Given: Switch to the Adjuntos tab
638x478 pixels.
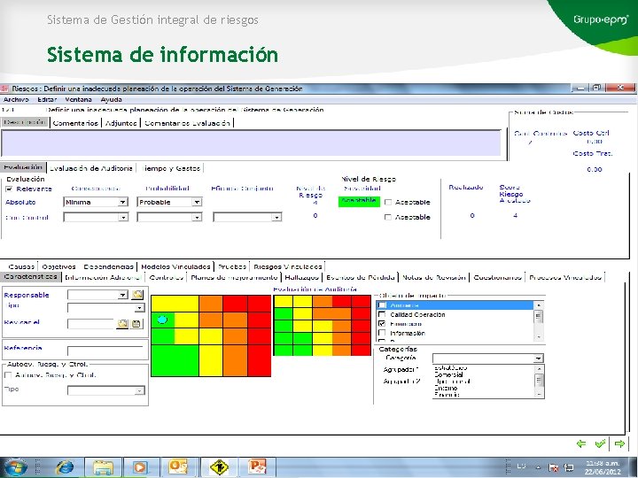Looking at the screenshot, I should coord(121,123).
